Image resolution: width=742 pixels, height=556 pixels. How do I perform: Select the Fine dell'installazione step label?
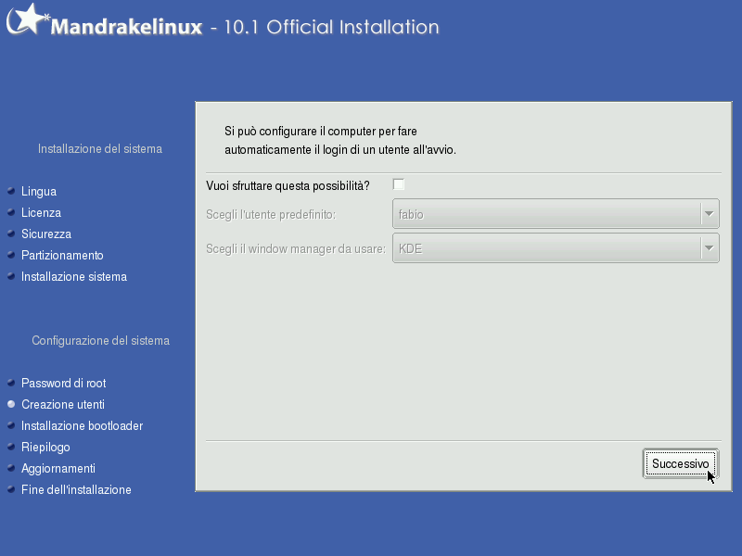click(x=77, y=489)
